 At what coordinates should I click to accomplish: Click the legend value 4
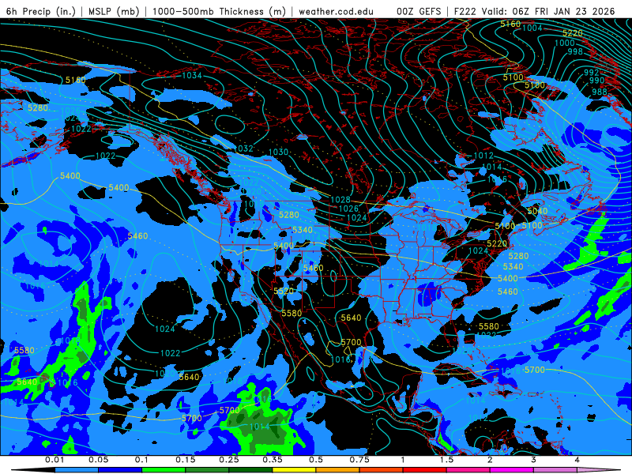click(577, 460)
